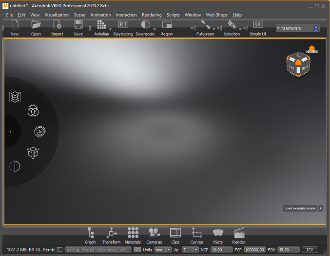Click the RR-GL status text
Image resolution: width=330 pixels, height=256 pixels.
(x=35, y=250)
